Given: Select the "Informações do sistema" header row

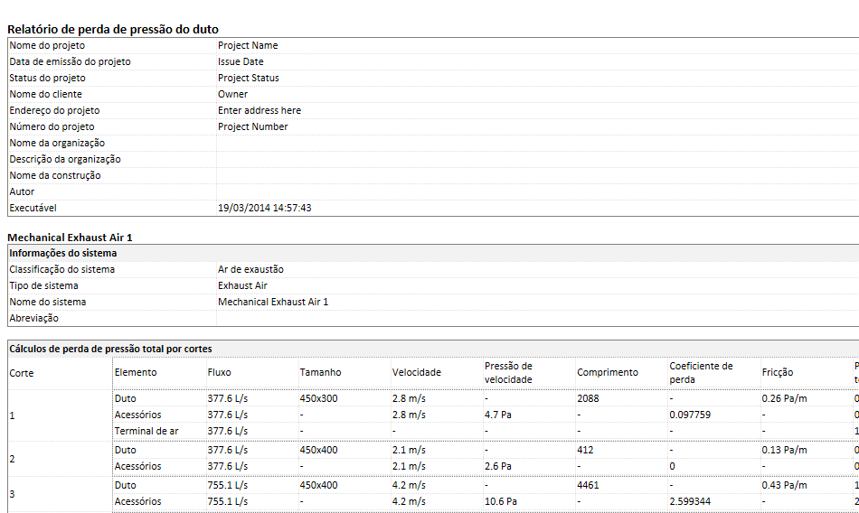Looking at the screenshot, I should tap(433, 254).
